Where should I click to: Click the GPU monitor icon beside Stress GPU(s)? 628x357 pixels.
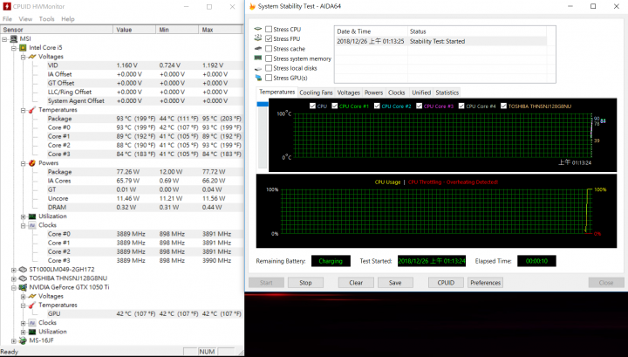pyautogui.click(x=258, y=78)
